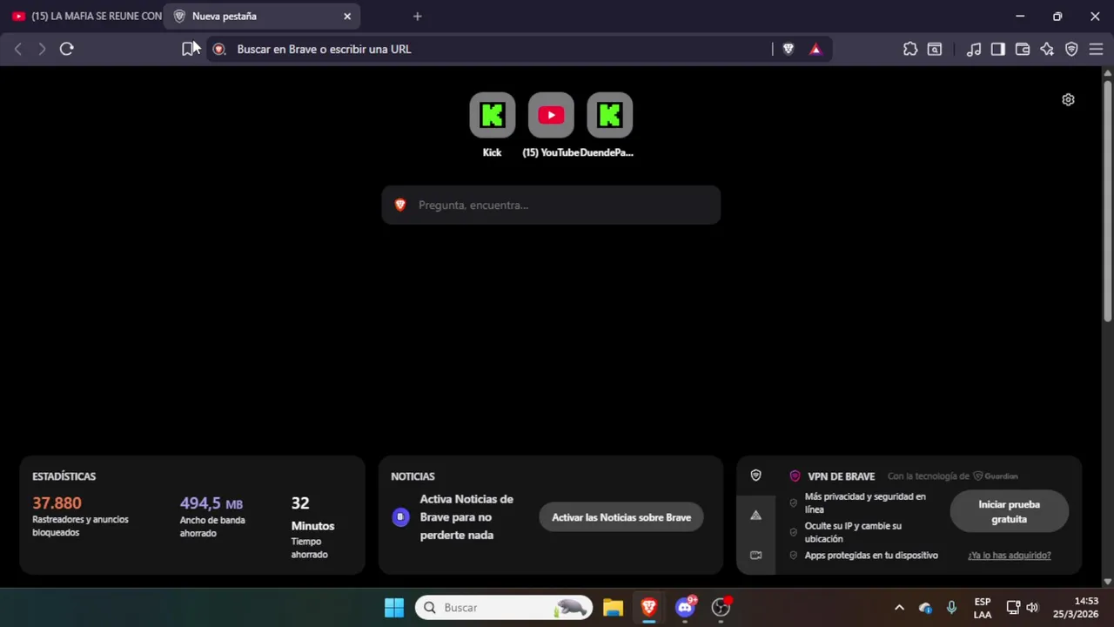
Task: Click 'Activa Noticias de Brave para no perderte nada'
Action: [x=466, y=517]
